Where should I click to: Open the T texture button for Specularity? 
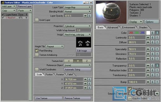pos(157,49)
